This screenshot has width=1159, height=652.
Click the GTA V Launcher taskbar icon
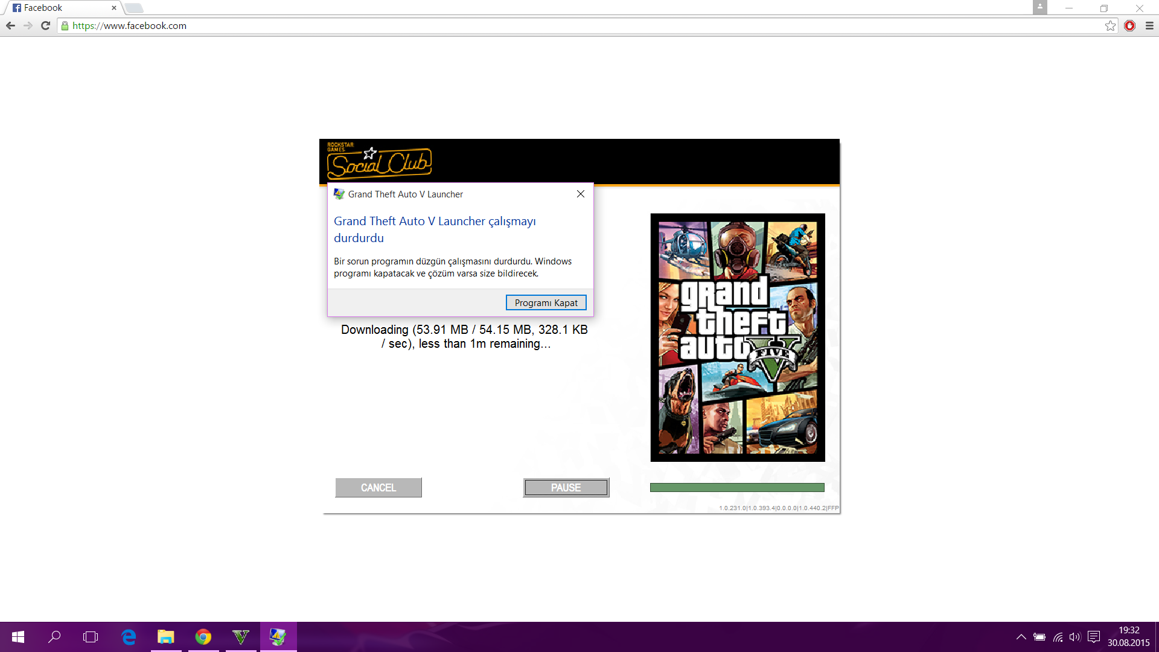pyautogui.click(x=278, y=637)
